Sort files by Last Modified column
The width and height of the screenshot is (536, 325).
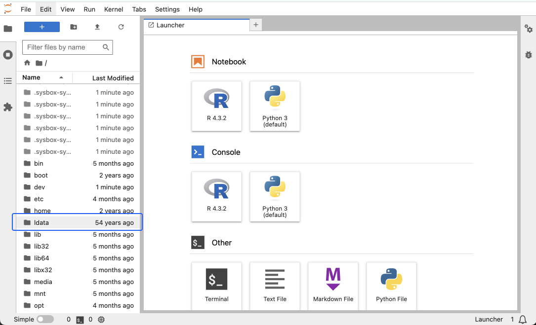[106, 78]
